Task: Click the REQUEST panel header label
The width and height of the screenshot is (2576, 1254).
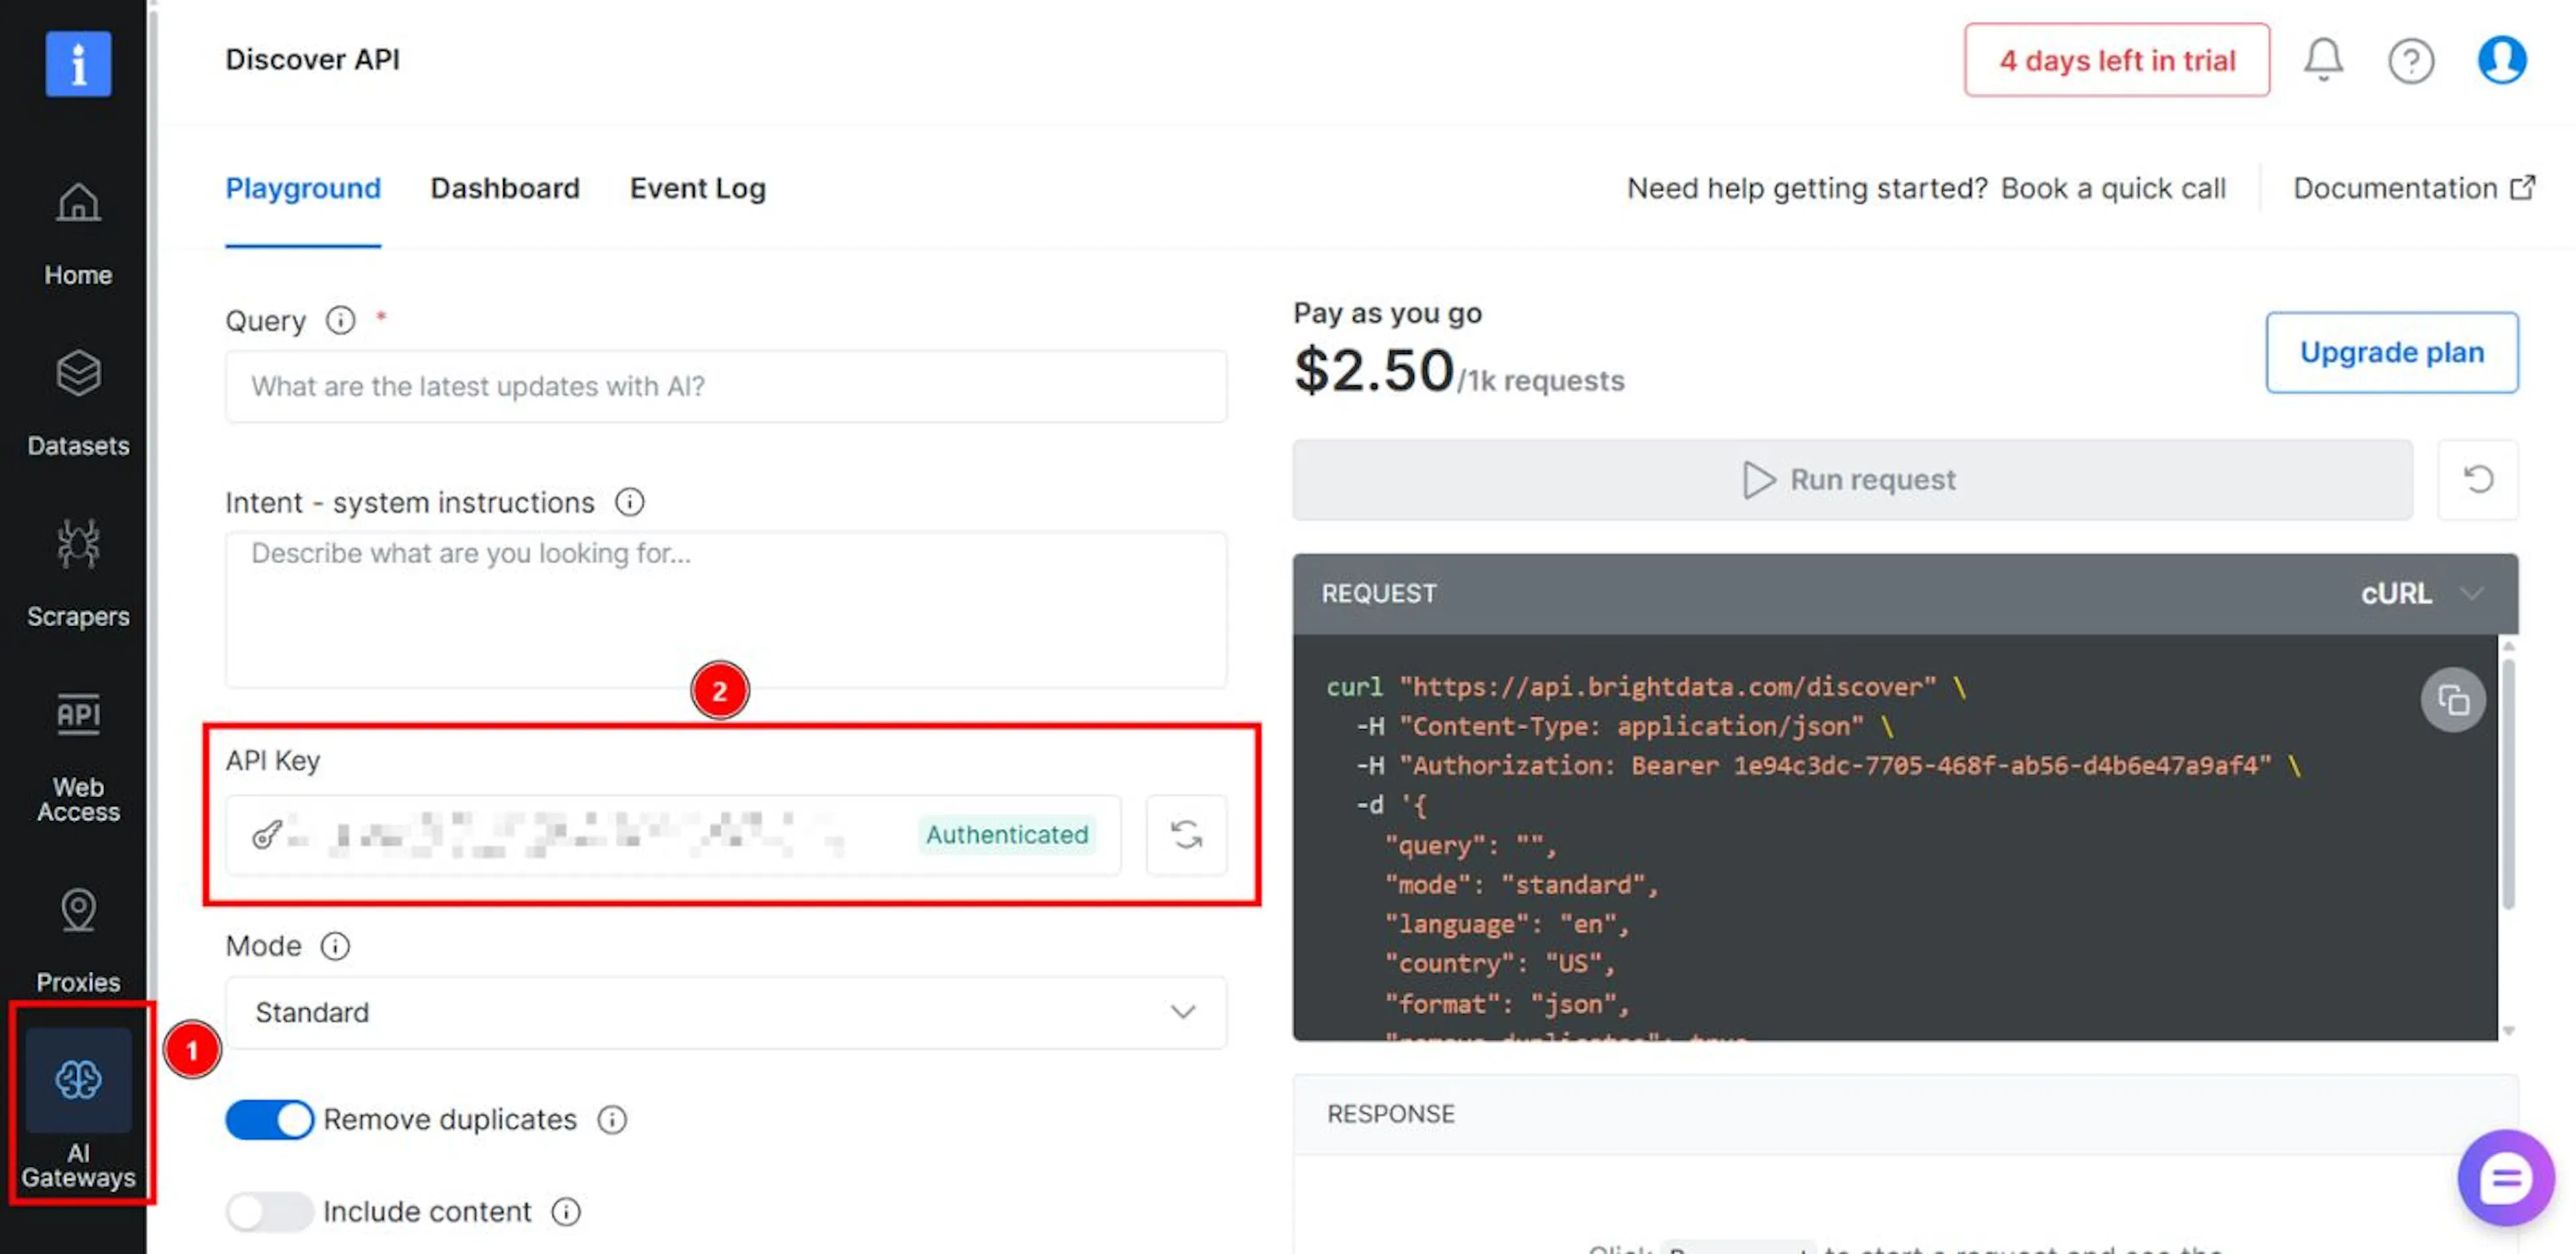Action: tap(1378, 594)
